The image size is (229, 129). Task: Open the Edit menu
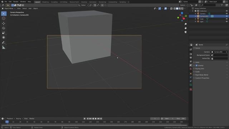10,2
